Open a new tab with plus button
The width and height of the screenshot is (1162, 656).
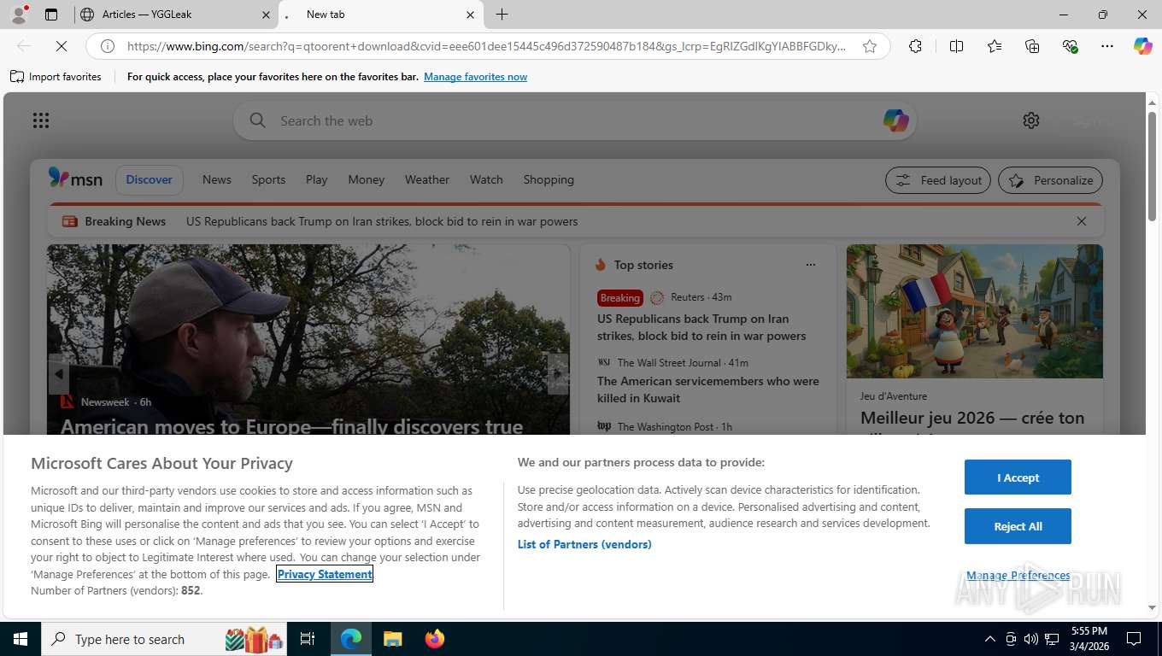502,15
